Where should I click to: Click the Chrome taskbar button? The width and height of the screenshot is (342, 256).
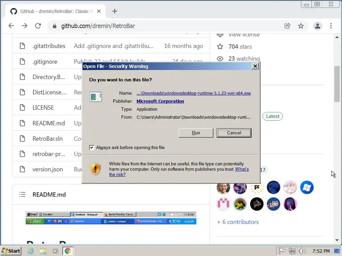pyautogui.click(x=68, y=251)
